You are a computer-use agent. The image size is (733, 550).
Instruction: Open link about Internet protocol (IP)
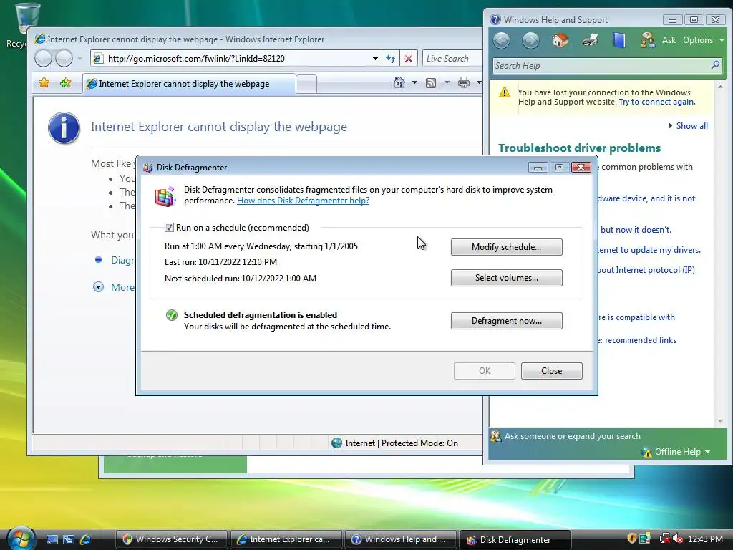coord(646,270)
